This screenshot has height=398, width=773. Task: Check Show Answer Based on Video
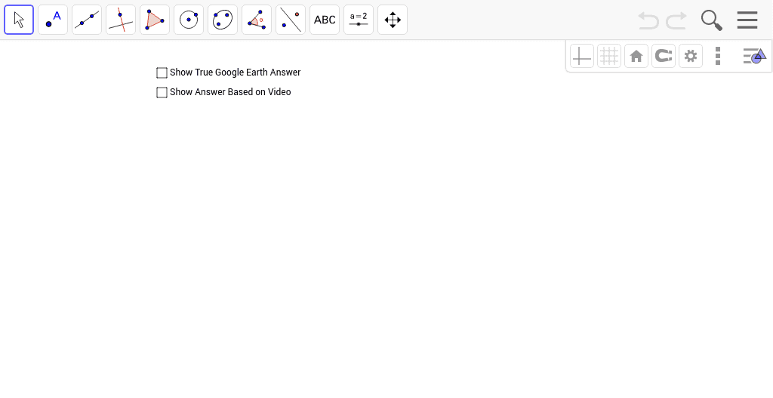pyautogui.click(x=162, y=92)
